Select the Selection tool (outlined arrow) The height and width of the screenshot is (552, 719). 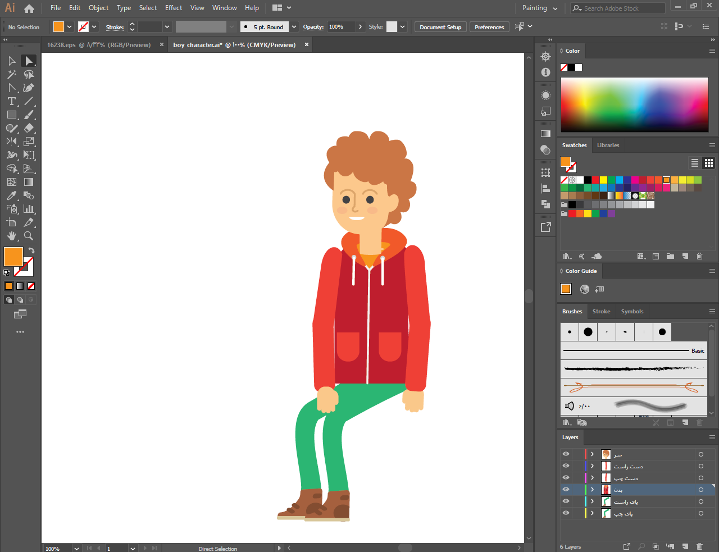(12, 61)
